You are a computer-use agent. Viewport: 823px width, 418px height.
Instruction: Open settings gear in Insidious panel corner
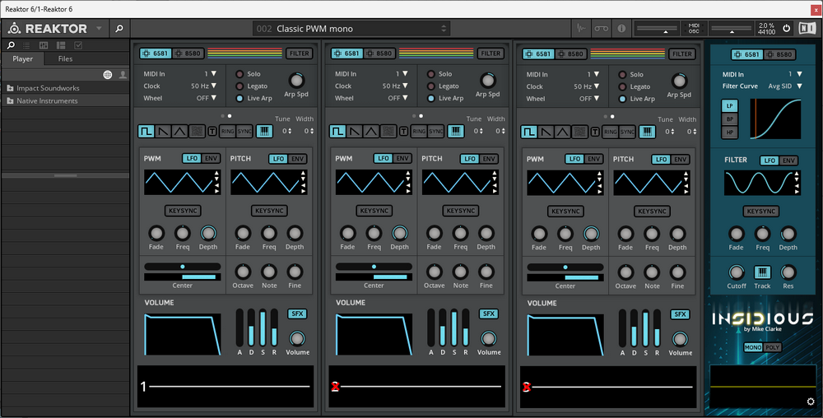point(811,402)
